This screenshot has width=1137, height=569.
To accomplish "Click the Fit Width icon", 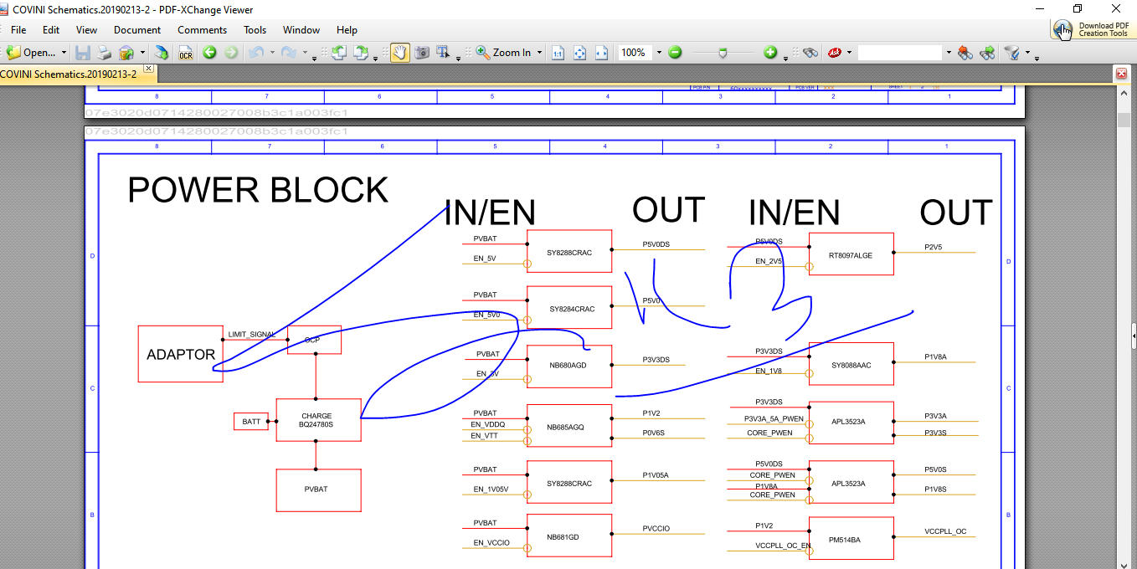I will 601,53.
